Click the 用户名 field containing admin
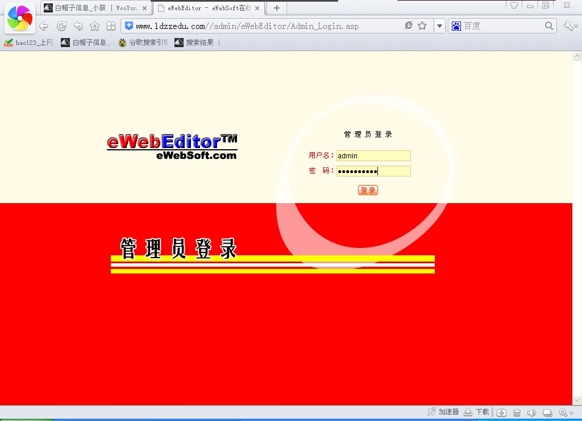 coord(373,155)
